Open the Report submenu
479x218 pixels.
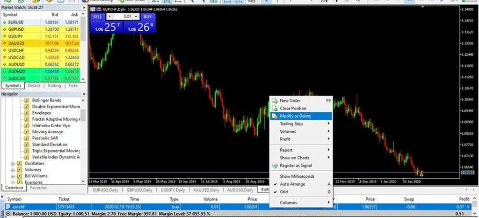coord(301,150)
